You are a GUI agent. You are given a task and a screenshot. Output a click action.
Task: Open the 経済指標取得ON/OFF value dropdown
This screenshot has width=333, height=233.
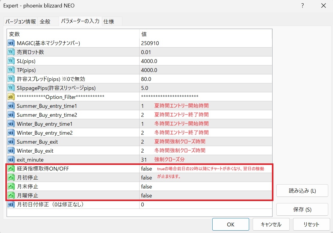tap(147, 169)
